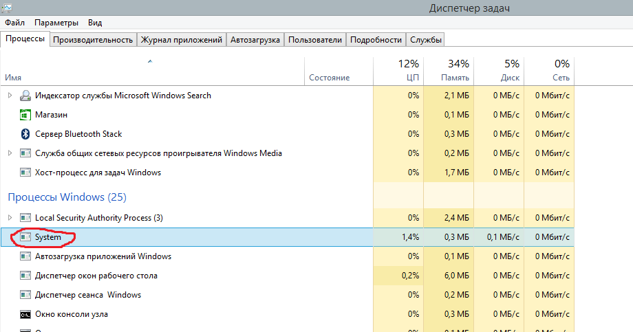Click the 2,4 МБ memory value
Image resolution: width=633 pixels, height=332 pixels.
point(457,218)
